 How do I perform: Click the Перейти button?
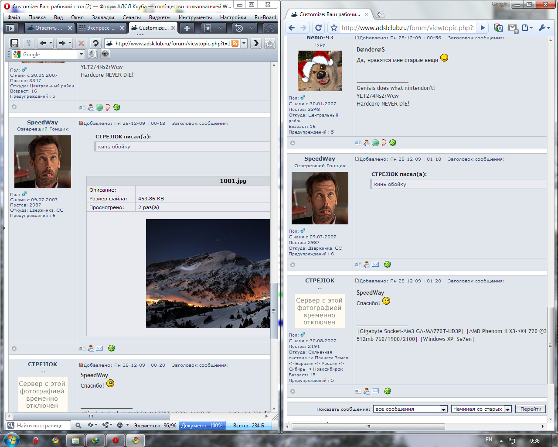point(531,409)
